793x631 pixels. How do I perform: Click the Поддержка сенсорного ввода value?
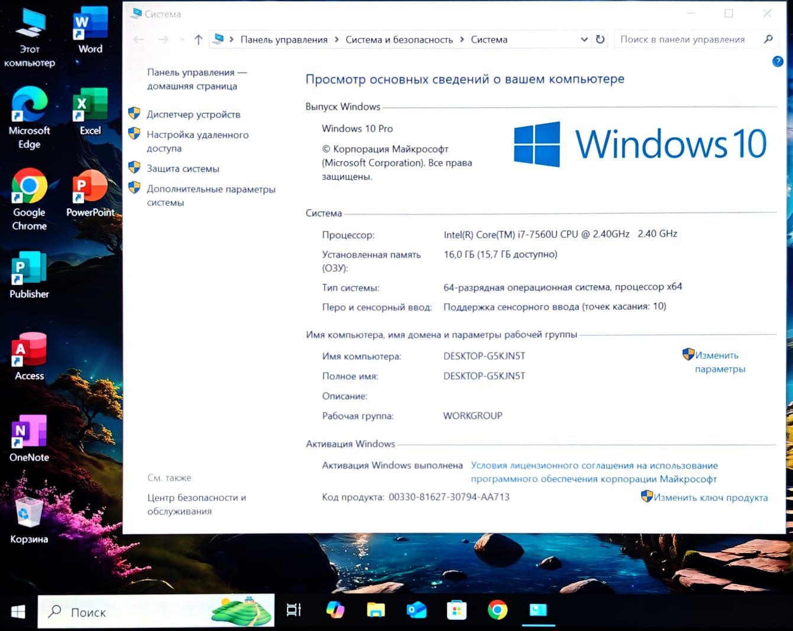click(555, 306)
